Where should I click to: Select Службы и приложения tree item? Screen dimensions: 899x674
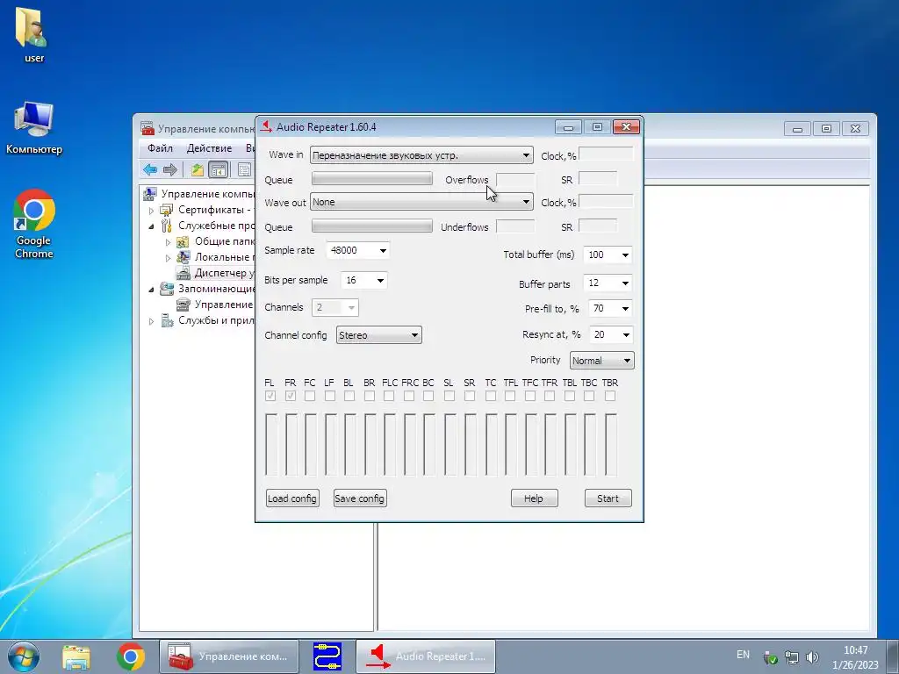pyautogui.click(x=216, y=320)
